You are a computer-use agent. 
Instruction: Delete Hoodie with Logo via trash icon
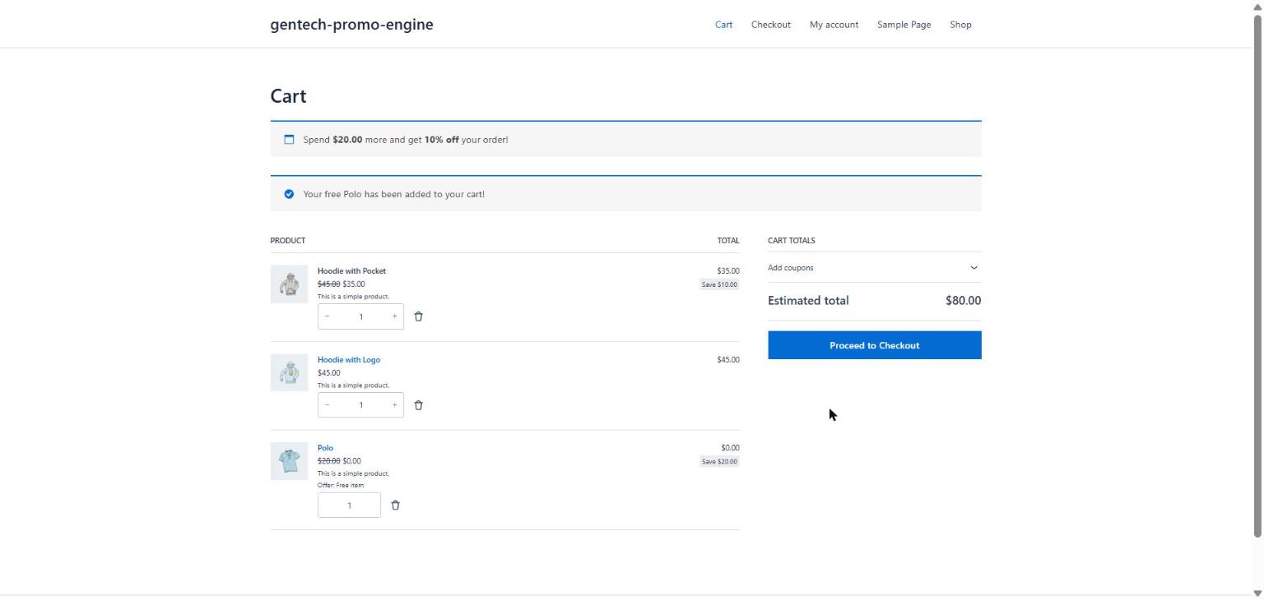[418, 405]
